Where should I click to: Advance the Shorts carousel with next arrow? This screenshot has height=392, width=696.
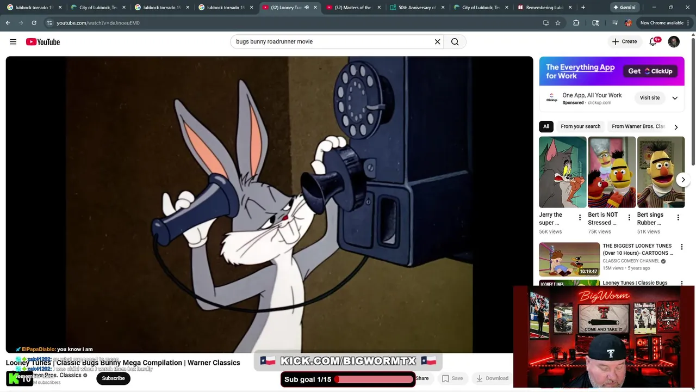(683, 180)
